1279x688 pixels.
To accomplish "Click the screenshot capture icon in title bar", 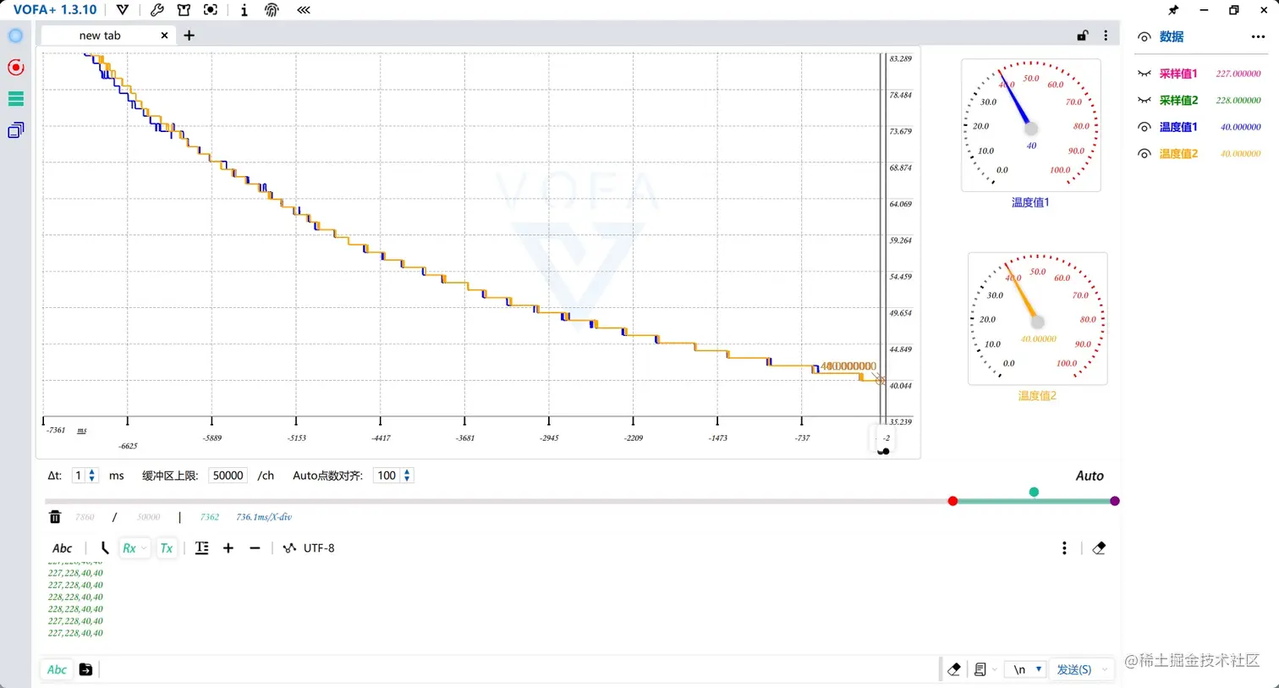I will pyautogui.click(x=211, y=10).
